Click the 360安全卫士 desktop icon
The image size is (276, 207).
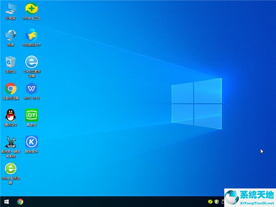(x=31, y=9)
